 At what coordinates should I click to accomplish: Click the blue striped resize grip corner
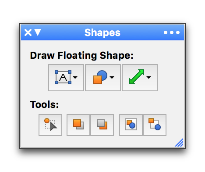click(x=179, y=143)
